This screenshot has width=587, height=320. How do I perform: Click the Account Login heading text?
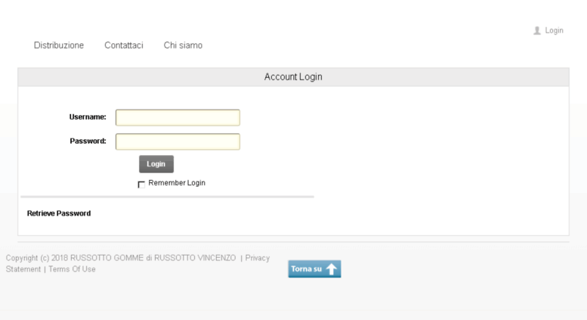pos(293,77)
